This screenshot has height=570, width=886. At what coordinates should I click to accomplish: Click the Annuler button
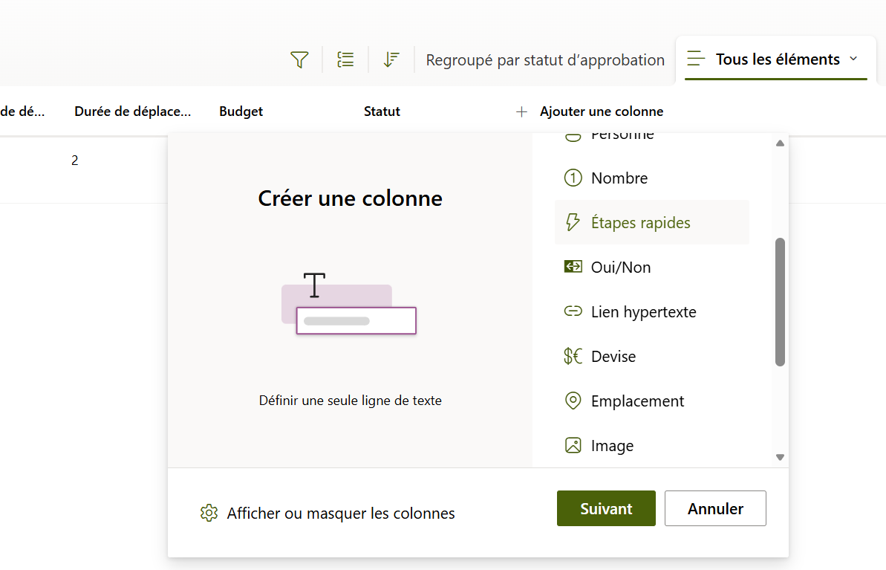(715, 509)
